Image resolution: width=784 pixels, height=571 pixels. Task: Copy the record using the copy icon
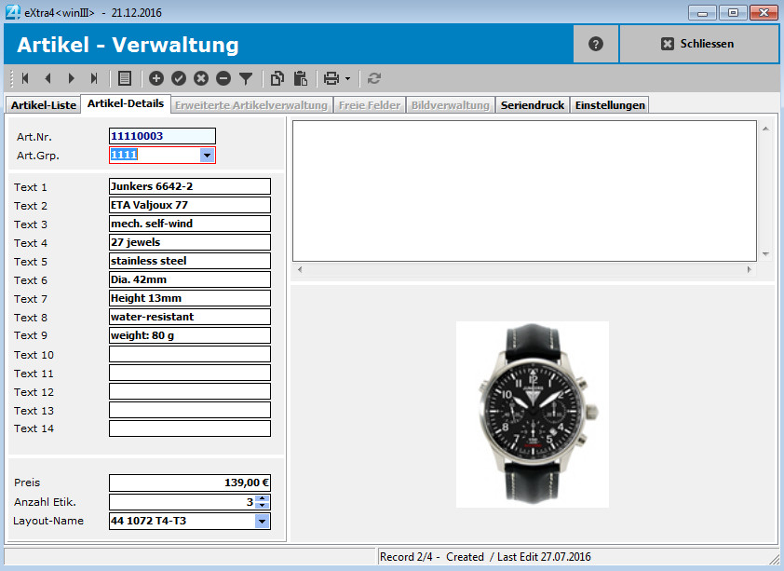tap(277, 78)
